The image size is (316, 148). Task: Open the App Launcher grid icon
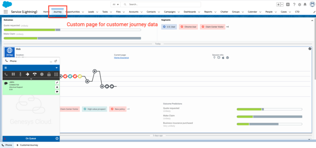coord(6,12)
